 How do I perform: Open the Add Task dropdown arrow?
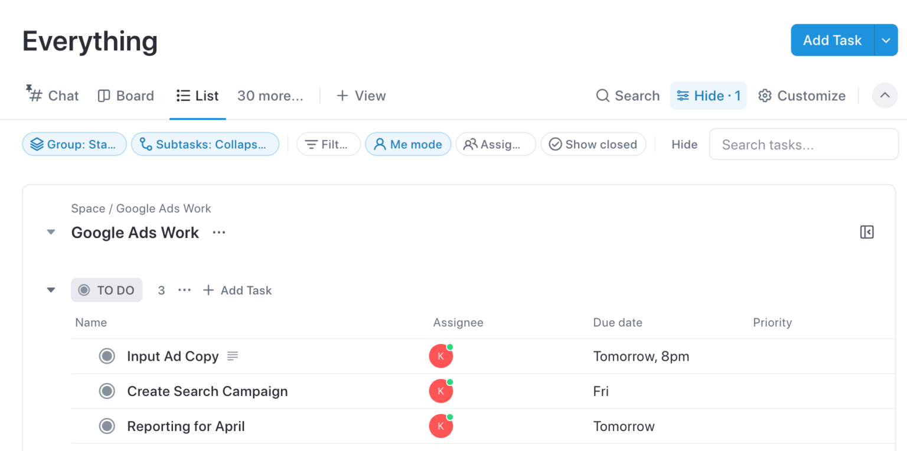coord(886,40)
